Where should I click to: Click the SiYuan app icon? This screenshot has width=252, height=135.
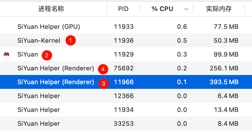coord(6,55)
